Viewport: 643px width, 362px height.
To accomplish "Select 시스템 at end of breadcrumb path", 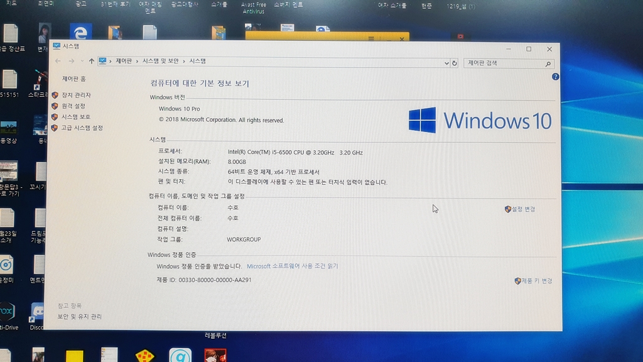I will (197, 61).
